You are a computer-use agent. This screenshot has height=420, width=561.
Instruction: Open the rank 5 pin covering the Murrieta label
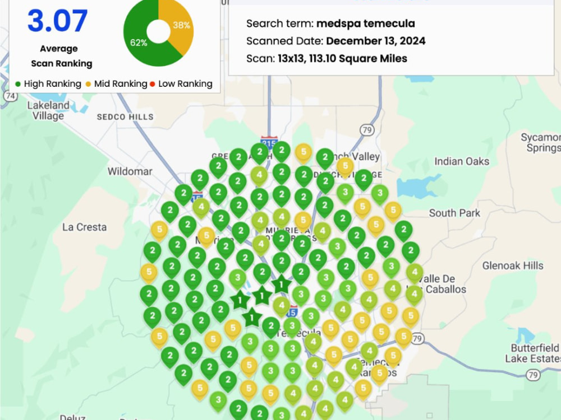(x=206, y=236)
